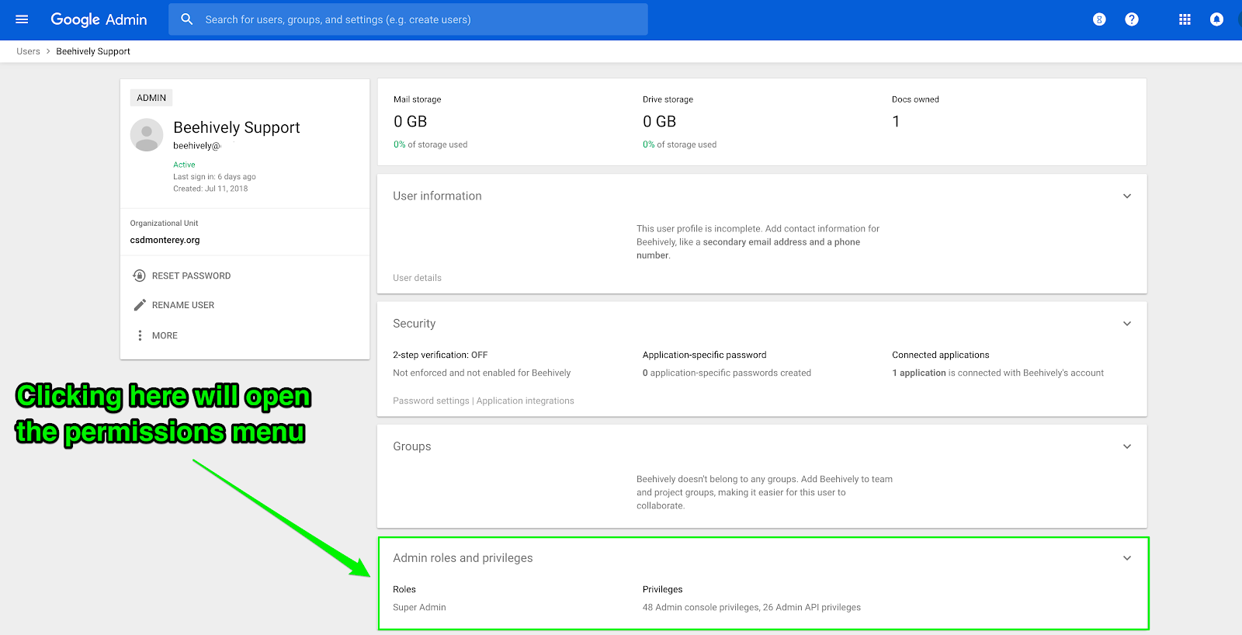Expand the Groups section chevron
Image resolution: width=1242 pixels, height=635 pixels.
tap(1127, 446)
